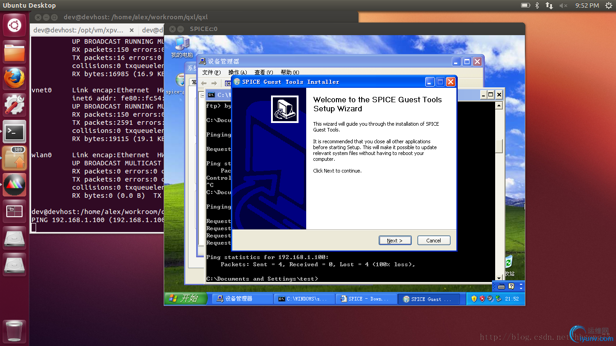Viewport: 616px width, 346px height.
Task: Close the SPICE Guest Tools Installer window
Action: [451, 82]
